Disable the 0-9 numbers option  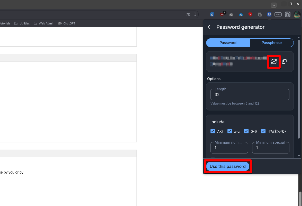click(x=246, y=131)
